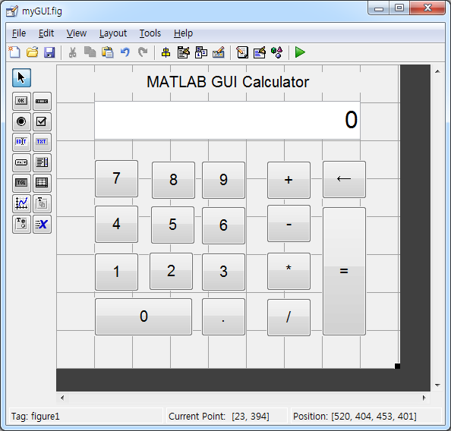Choose the Select arrow tool
The width and height of the screenshot is (451, 431).
21,77
